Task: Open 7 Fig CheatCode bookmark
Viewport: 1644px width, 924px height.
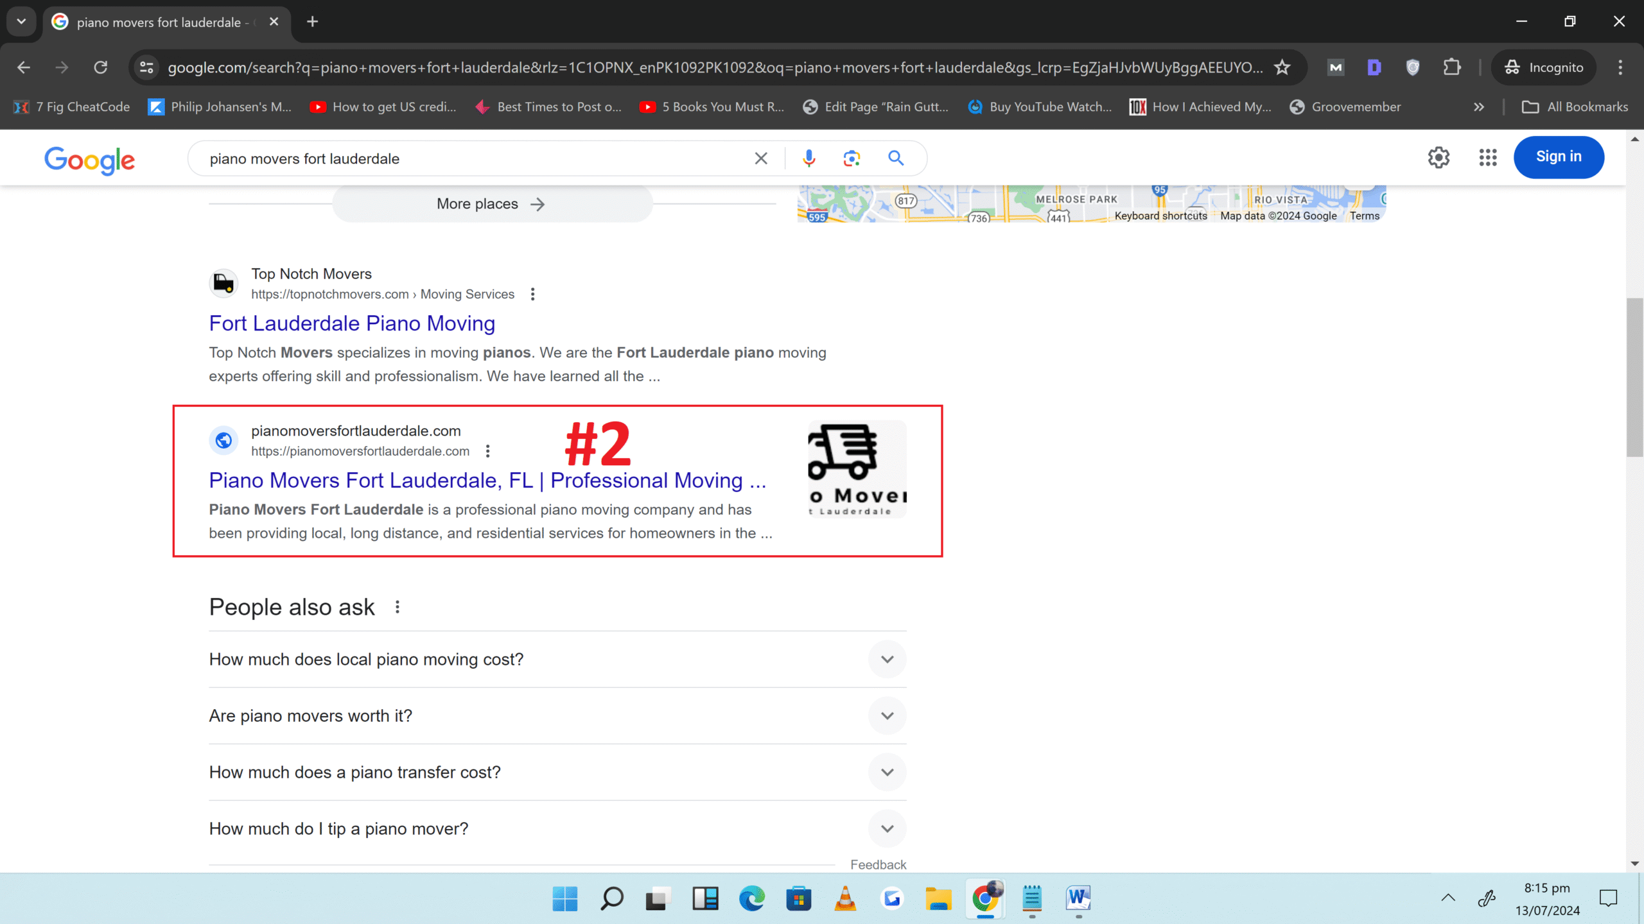Action: click(x=73, y=107)
